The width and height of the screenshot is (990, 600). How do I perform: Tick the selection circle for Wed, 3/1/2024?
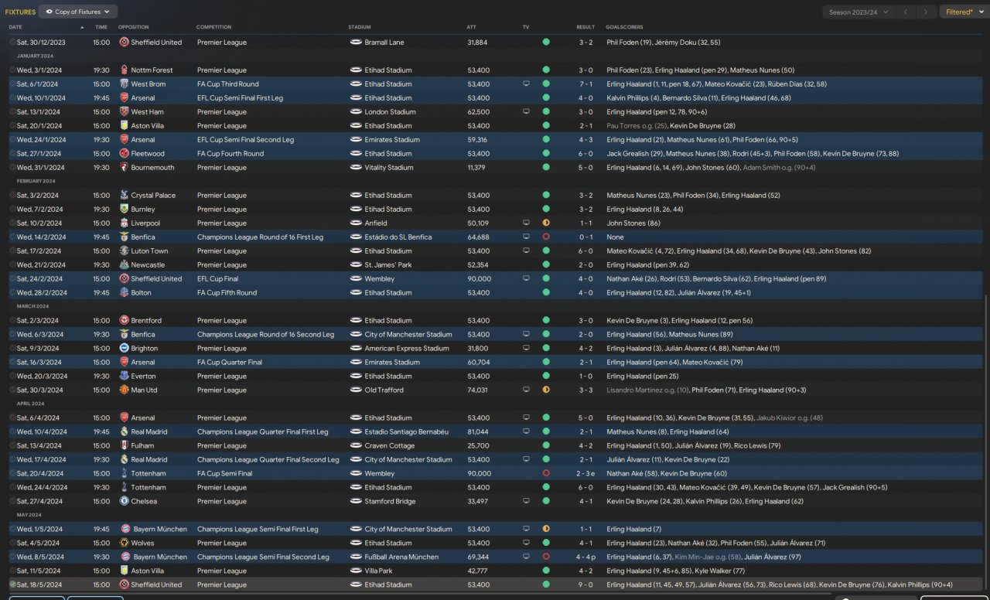pyautogui.click(x=12, y=70)
